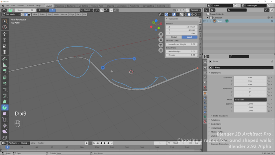Select the Poly Build tool
275x155 pixels.
5,101
